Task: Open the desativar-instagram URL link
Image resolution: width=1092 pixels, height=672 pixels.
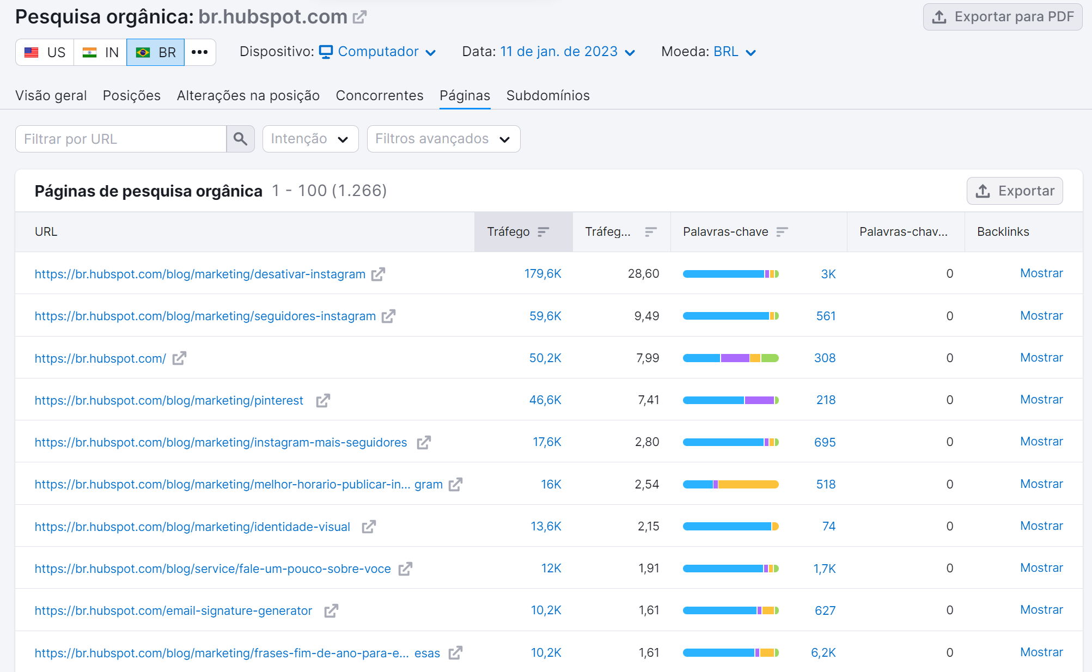Action: click(200, 274)
